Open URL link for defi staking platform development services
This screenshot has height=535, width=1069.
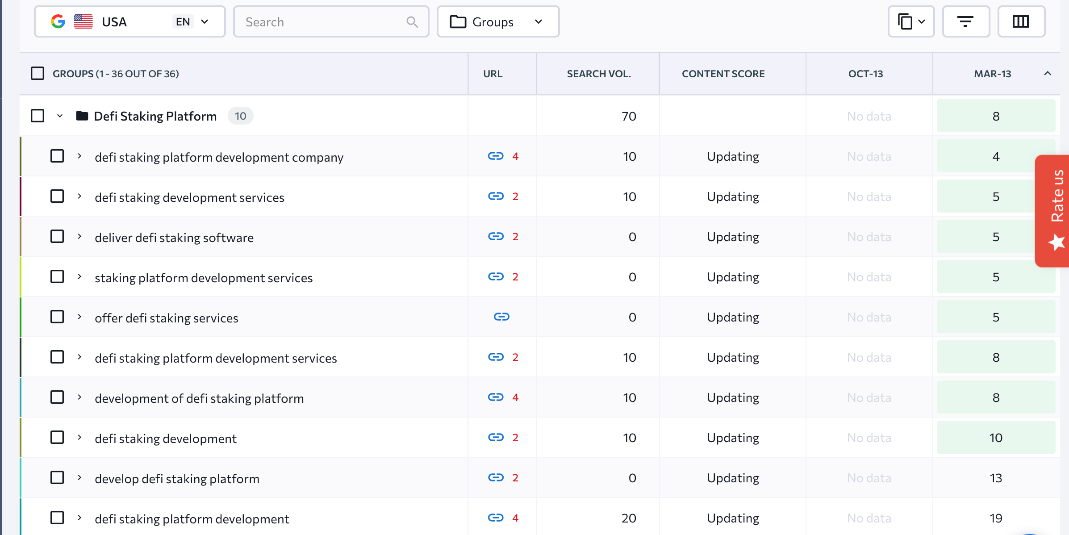[x=496, y=357]
